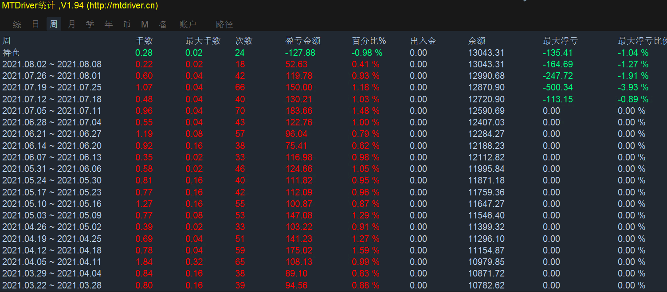Select the 周 weekly tab
Screen dimensions: 667x292
[x=54, y=24]
